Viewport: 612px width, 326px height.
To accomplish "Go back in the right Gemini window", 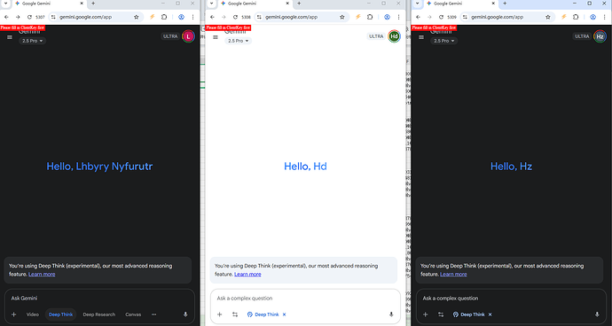I will [x=418, y=17].
